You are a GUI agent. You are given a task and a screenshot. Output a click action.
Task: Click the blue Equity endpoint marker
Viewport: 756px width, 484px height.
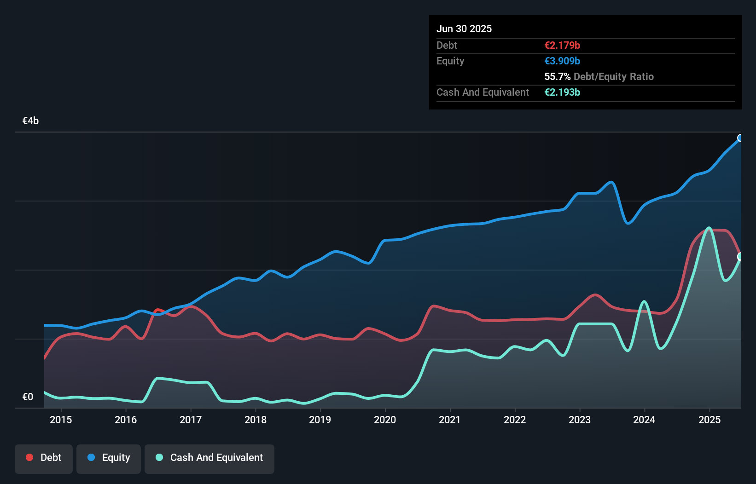click(740, 138)
